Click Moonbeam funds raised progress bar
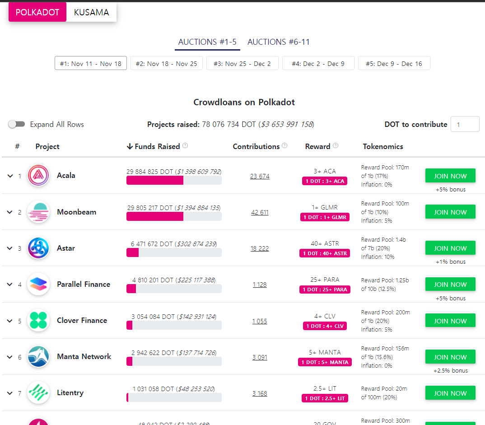Screen dimensions: 485x425 [x=174, y=216]
